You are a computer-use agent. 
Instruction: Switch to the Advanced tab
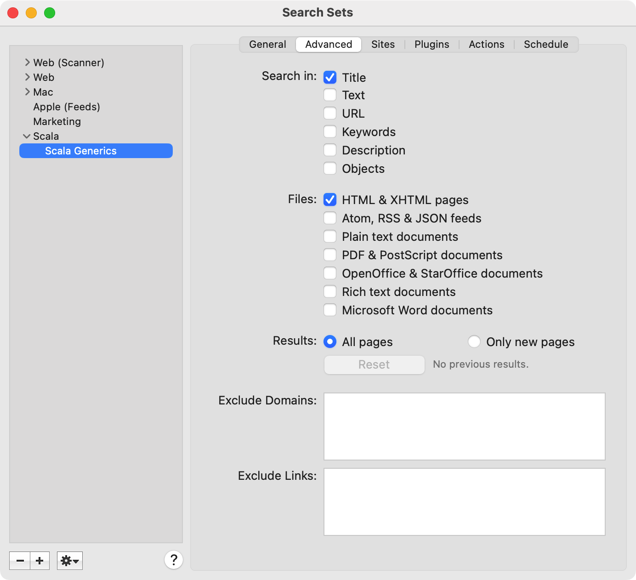(x=329, y=45)
